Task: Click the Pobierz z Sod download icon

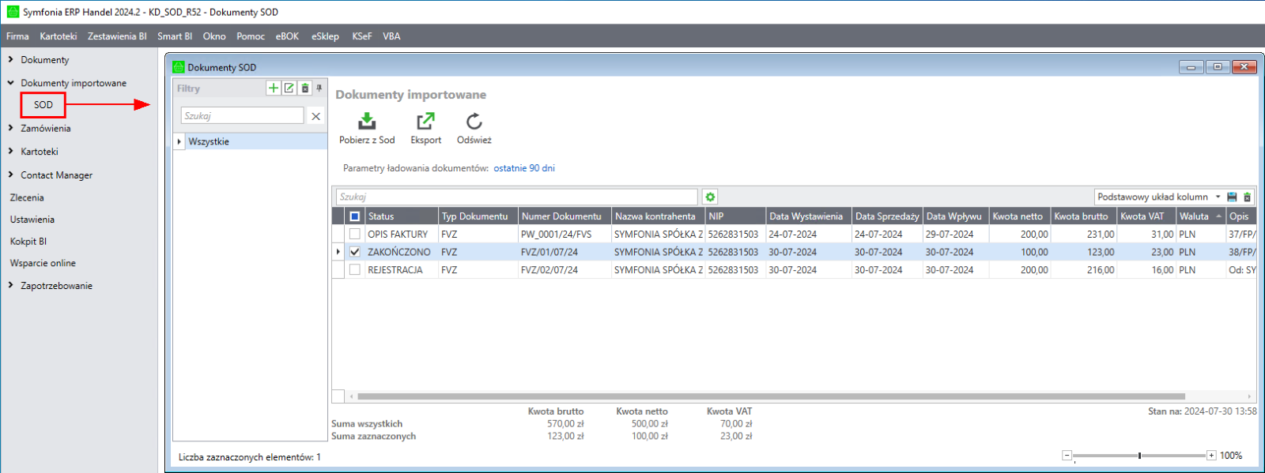Action: click(x=367, y=121)
